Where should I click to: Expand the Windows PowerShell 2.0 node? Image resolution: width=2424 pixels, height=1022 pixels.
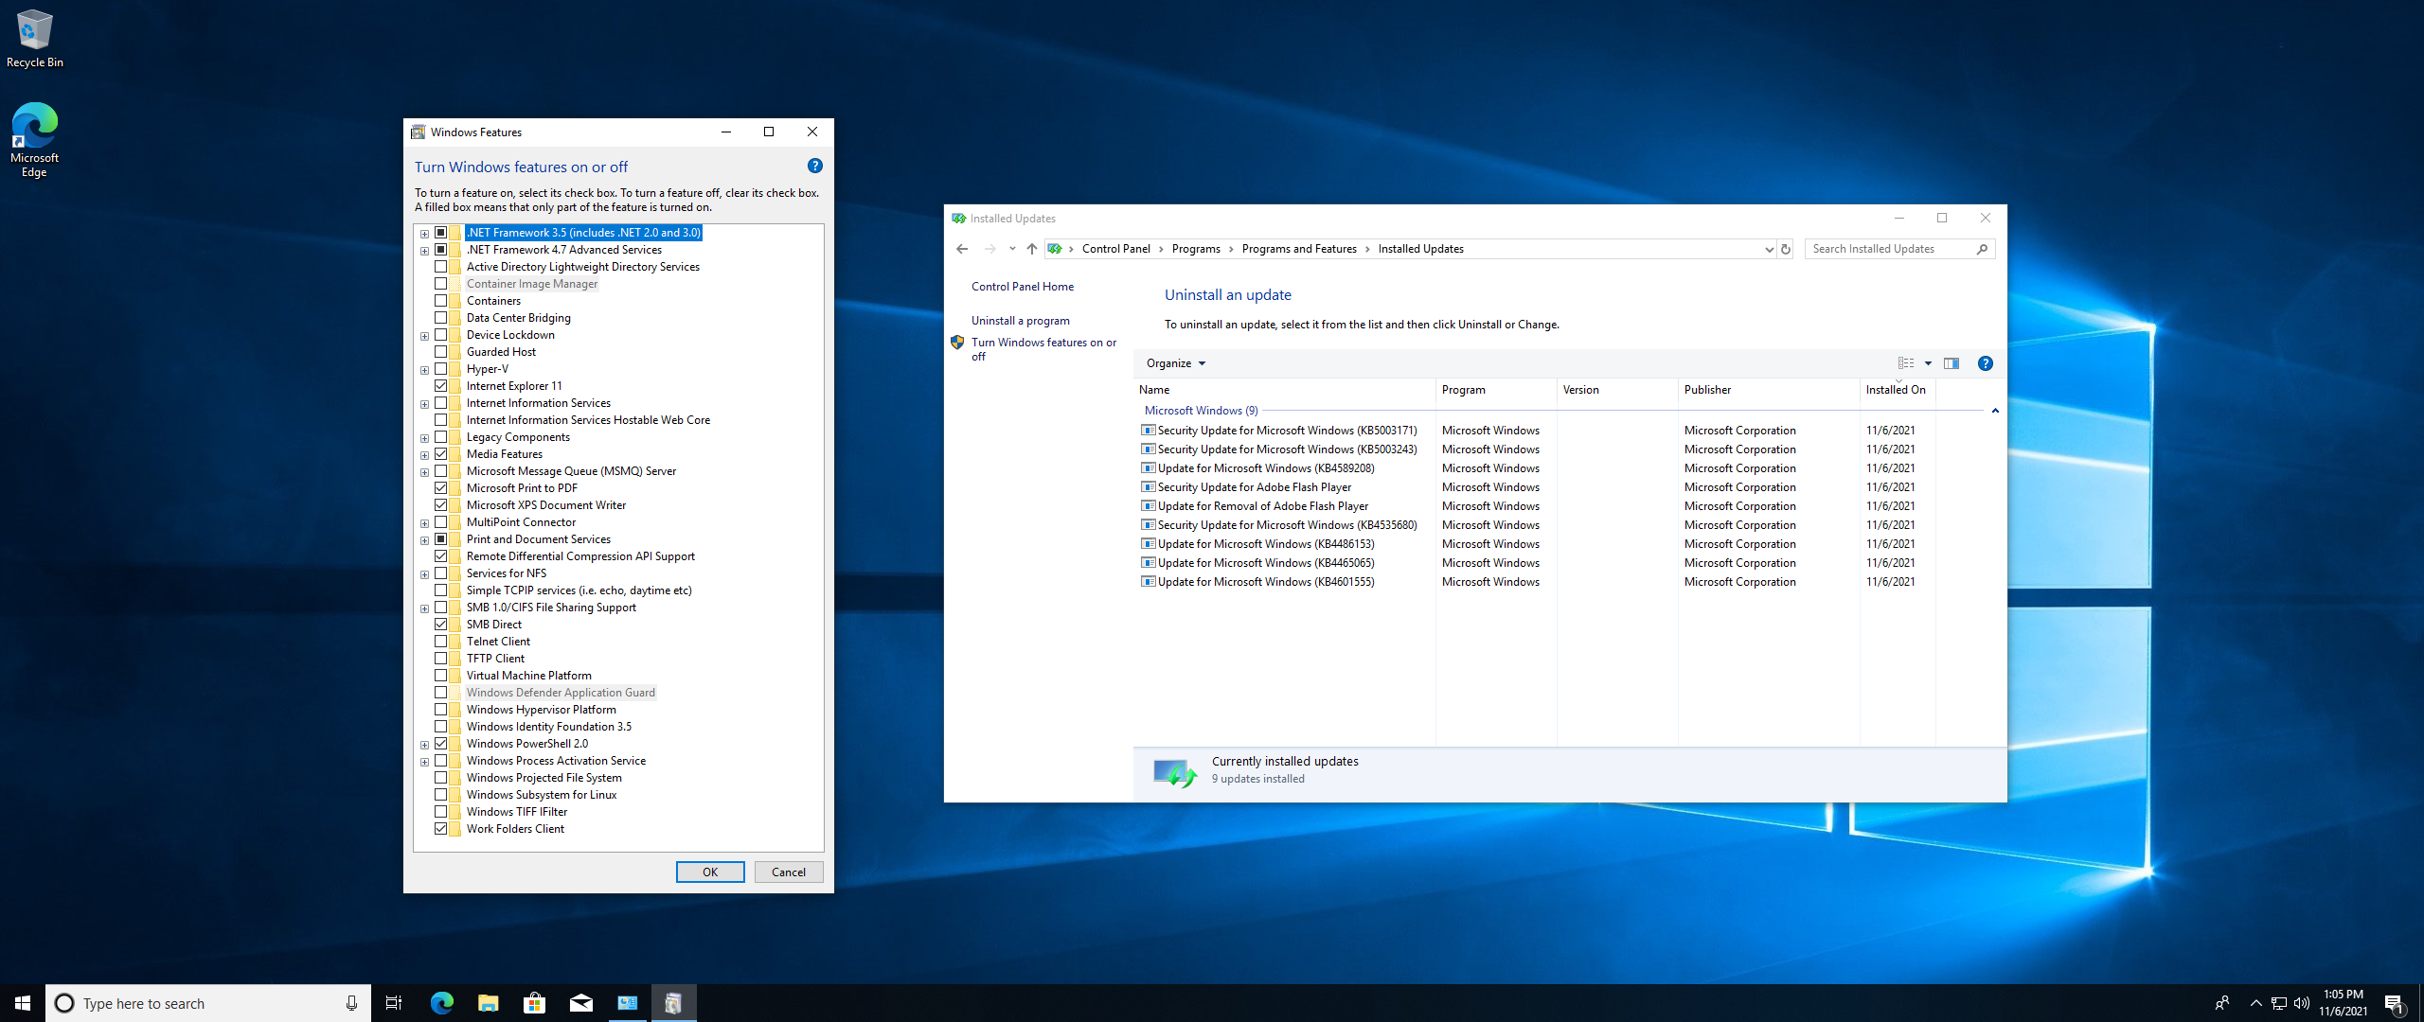(x=425, y=745)
